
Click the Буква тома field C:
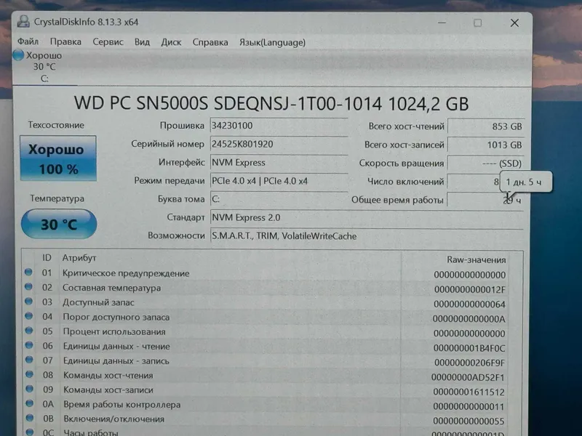[279, 199]
